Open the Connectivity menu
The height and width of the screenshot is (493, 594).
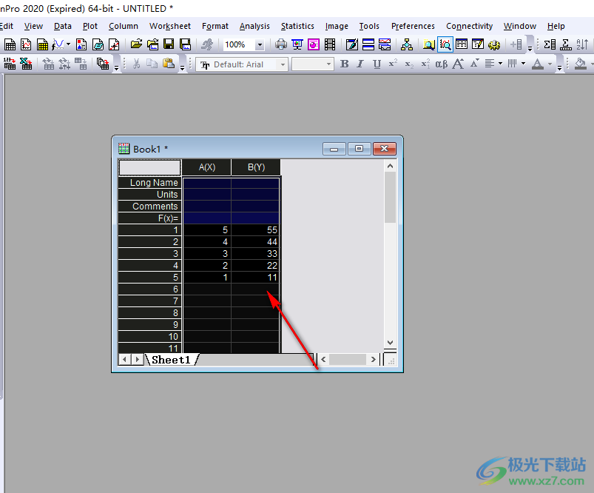coord(469,26)
